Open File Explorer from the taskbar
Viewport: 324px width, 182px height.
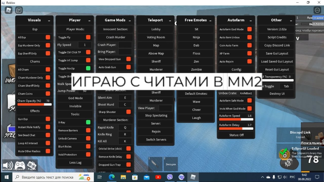click(x=123, y=177)
